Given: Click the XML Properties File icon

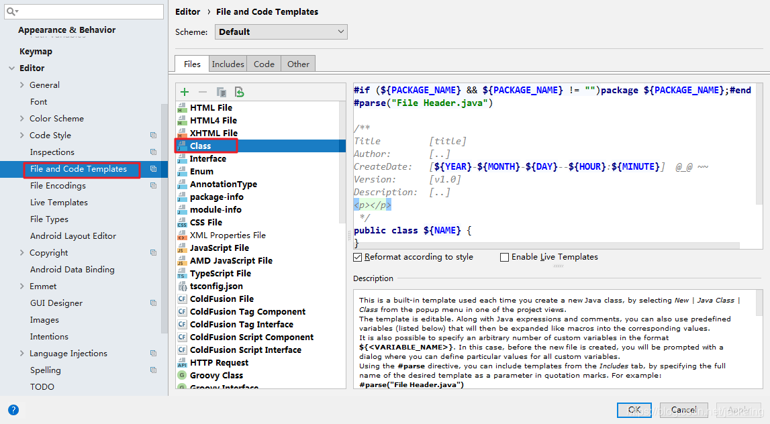Looking at the screenshot, I should tap(182, 235).
